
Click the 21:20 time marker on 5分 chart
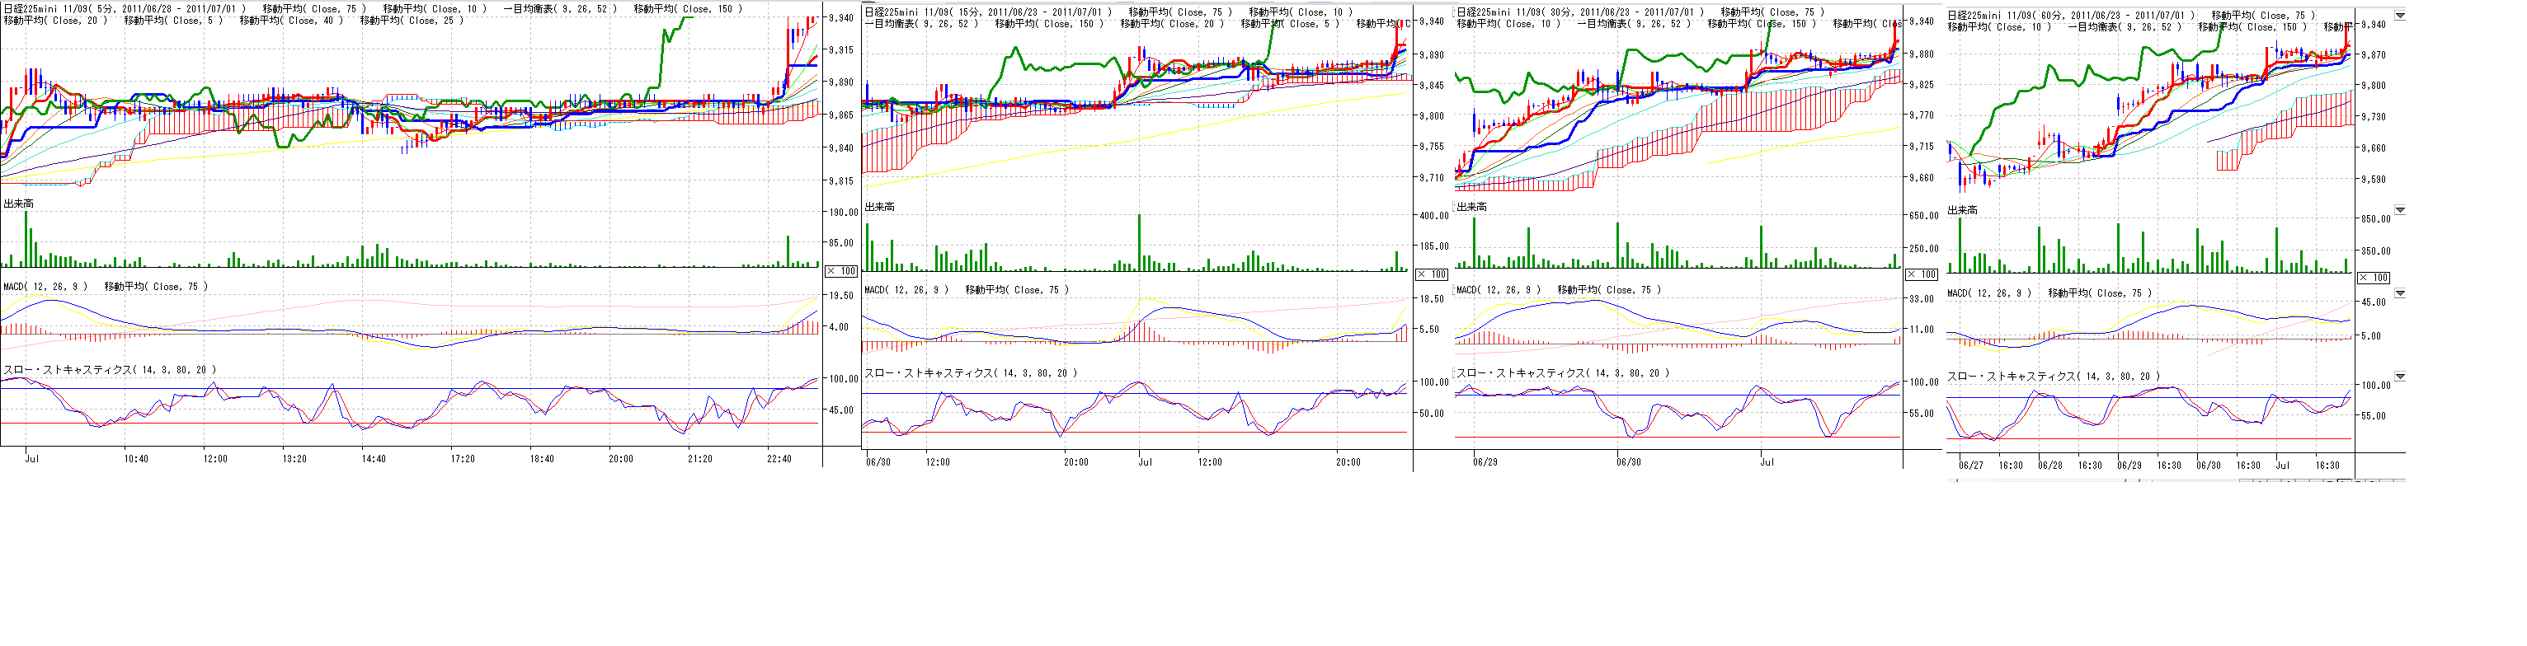click(x=699, y=459)
